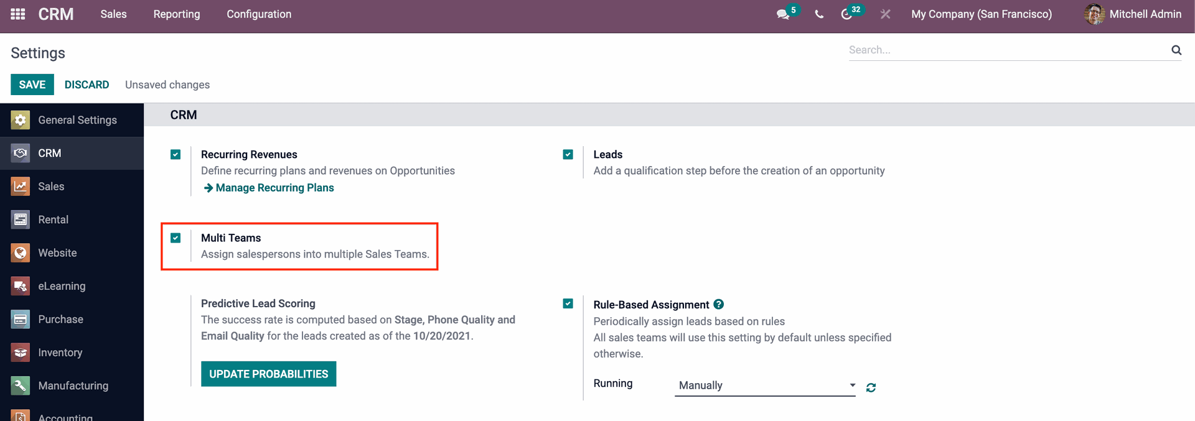Image resolution: width=1195 pixels, height=421 pixels.
Task: Click the Running field label
Action: 613,383
